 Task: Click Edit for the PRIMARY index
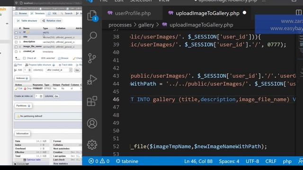coord(19,89)
